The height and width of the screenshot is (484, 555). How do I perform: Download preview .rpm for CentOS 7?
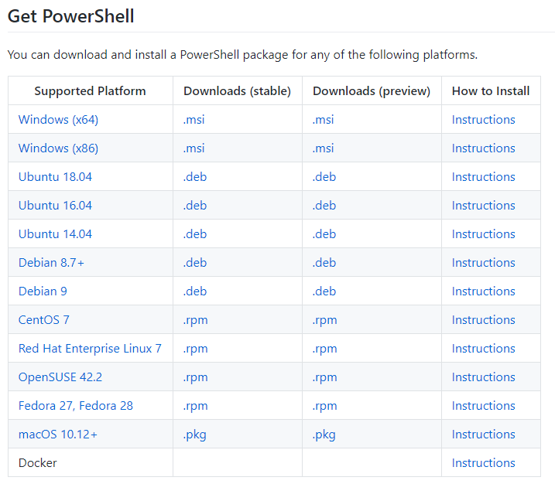click(324, 321)
